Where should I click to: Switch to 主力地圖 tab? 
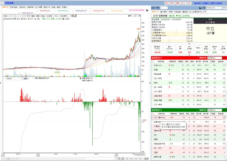(38, 7)
